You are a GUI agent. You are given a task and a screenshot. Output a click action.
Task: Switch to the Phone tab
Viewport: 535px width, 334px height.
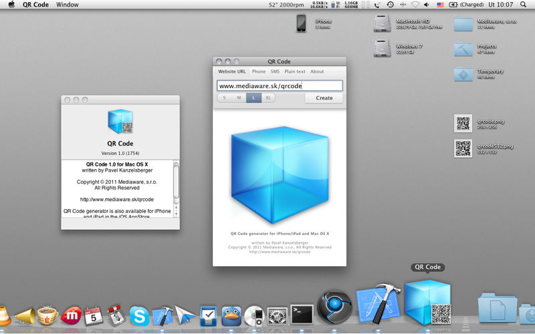pyautogui.click(x=259, y=71)
